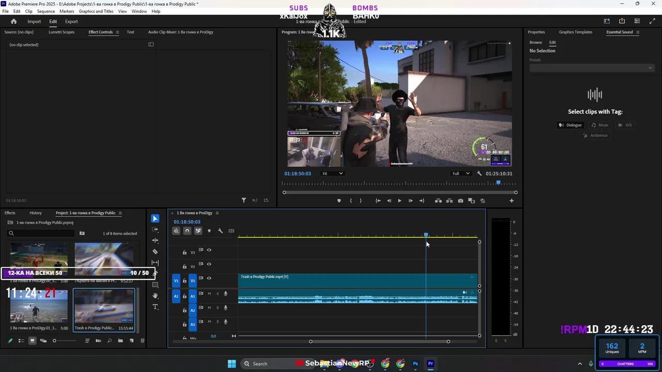
Task: Open the Markers menu
Action: 67,11
